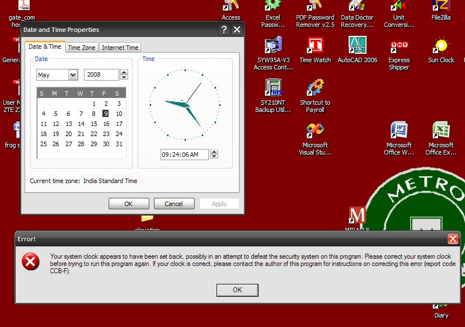
Task: Launch Microsoft Office Excel shortcut
Action: pos(441,138)
